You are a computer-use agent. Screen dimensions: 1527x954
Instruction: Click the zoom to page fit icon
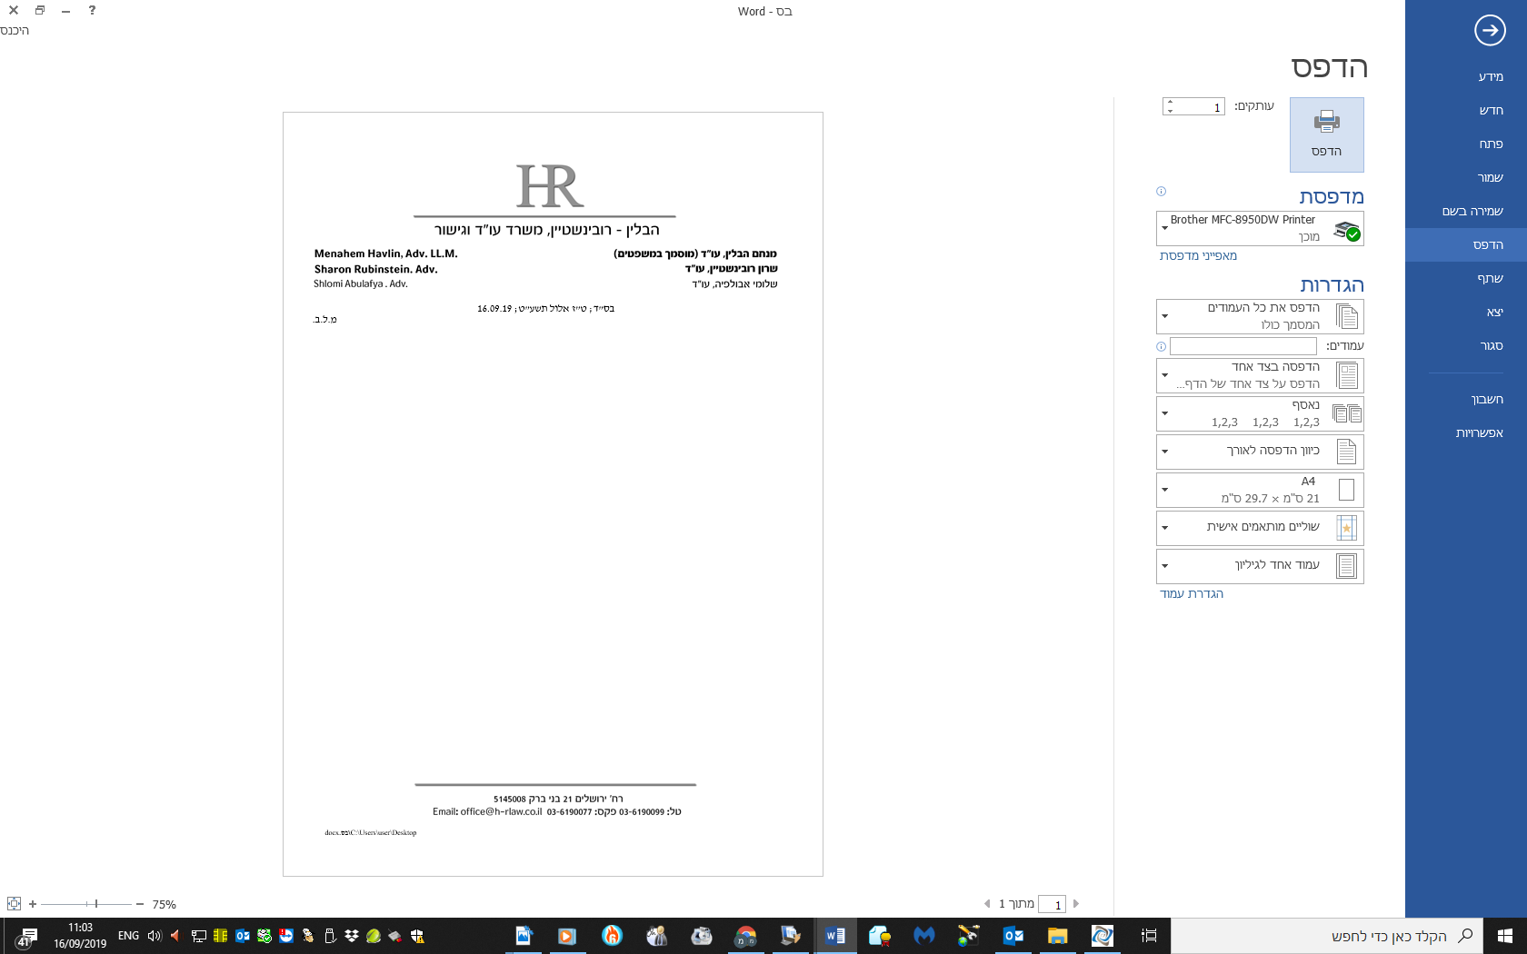[14, 904]
